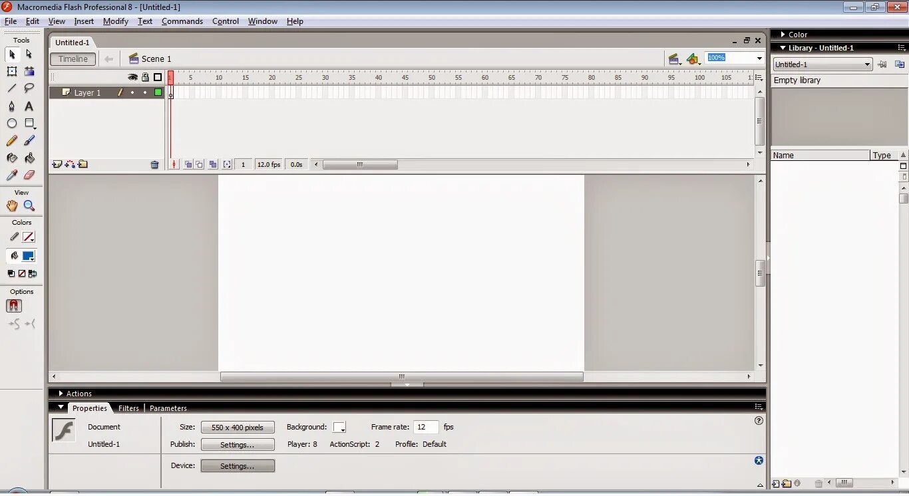Select the Hand tool

point(12,206)
